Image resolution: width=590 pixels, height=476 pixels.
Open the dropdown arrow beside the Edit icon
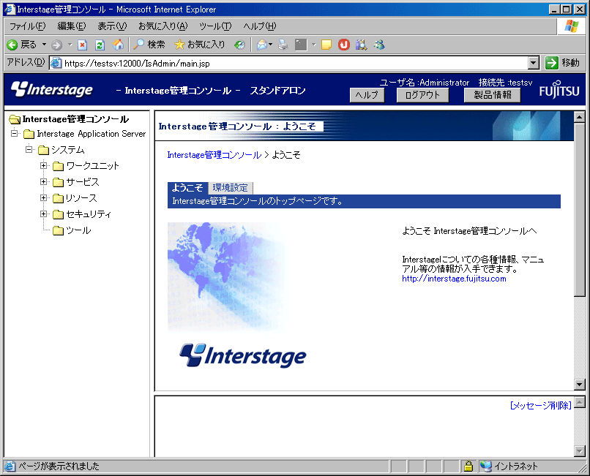tap(314, 45)
